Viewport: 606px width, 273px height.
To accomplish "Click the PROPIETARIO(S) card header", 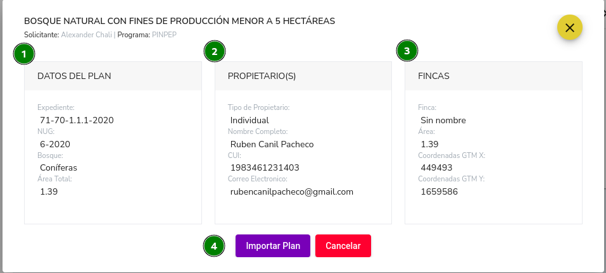I will (303, 76).
